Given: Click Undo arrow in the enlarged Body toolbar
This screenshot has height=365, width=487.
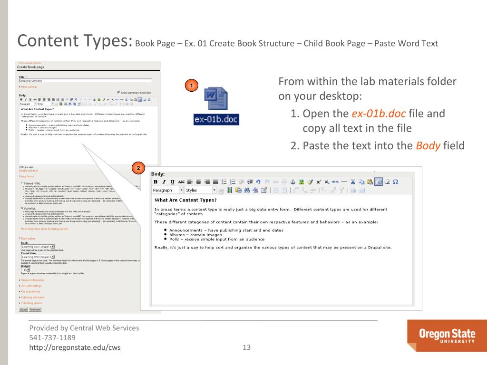Looking at the screenshot, I should 258,182.
